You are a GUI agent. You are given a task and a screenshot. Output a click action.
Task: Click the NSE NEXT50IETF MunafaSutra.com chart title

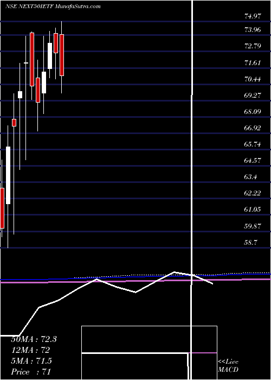coord(53,7)
